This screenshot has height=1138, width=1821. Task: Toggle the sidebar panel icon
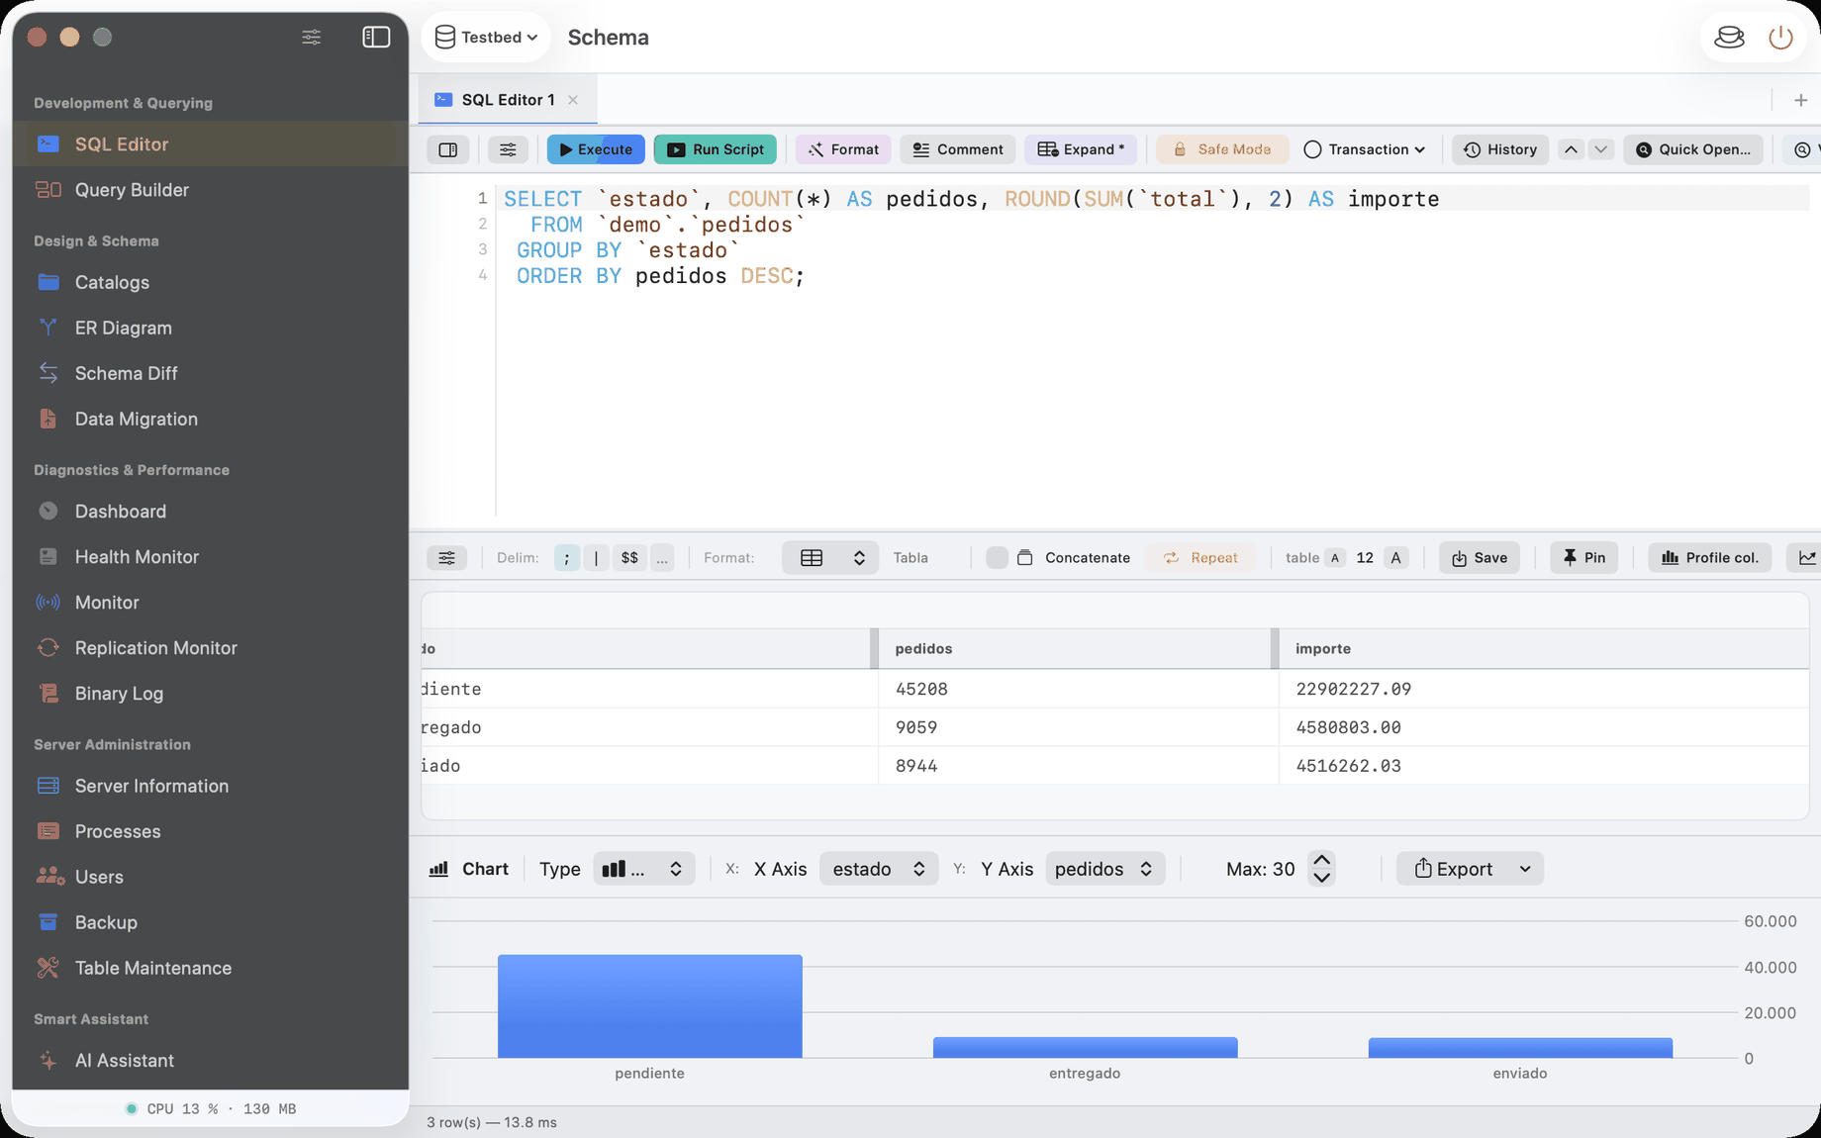click(376, 37)
